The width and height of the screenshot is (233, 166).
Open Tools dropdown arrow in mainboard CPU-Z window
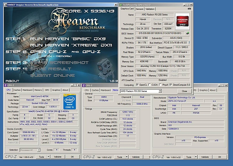(196, 157)
